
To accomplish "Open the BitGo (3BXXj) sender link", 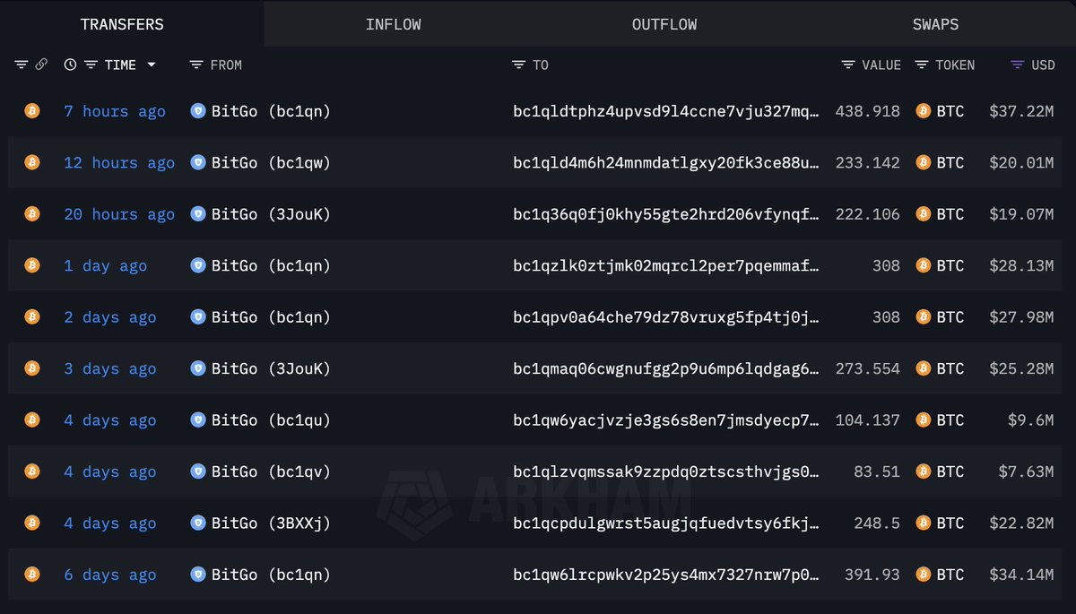I will (x=271, y=523).
